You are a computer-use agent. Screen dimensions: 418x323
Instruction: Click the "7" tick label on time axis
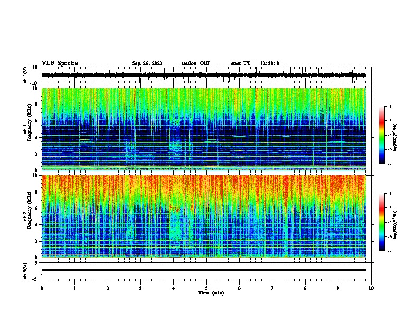pos(272,288)
